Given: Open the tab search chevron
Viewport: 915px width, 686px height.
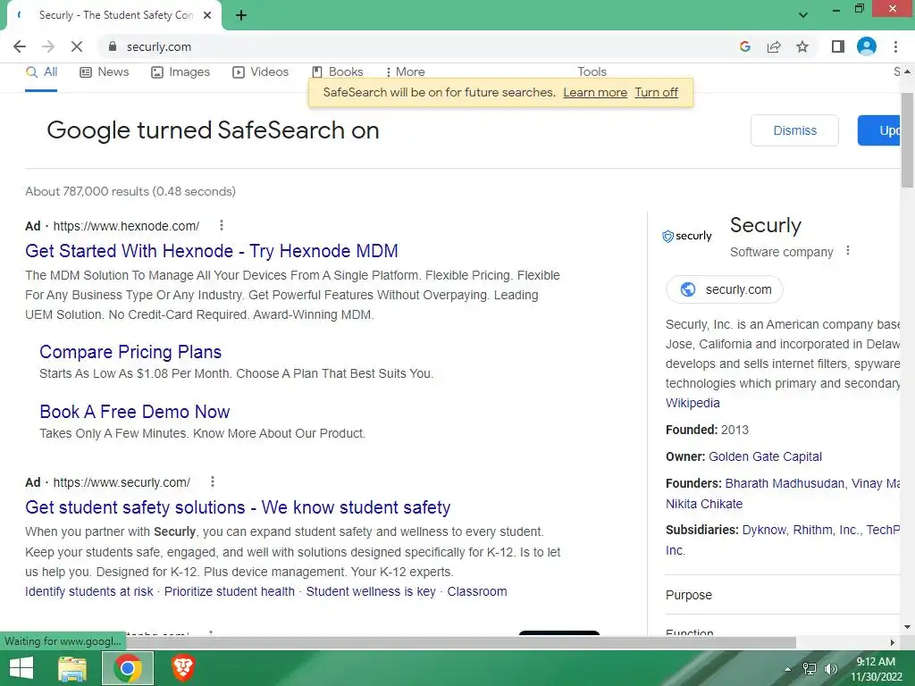Looking at the screenshot, I should click(x=803, y=15).
